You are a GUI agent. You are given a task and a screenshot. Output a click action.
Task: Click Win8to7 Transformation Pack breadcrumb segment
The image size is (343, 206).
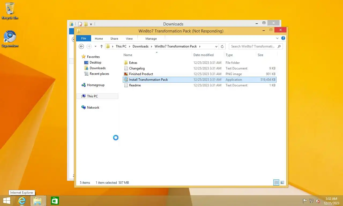(176, 46)
